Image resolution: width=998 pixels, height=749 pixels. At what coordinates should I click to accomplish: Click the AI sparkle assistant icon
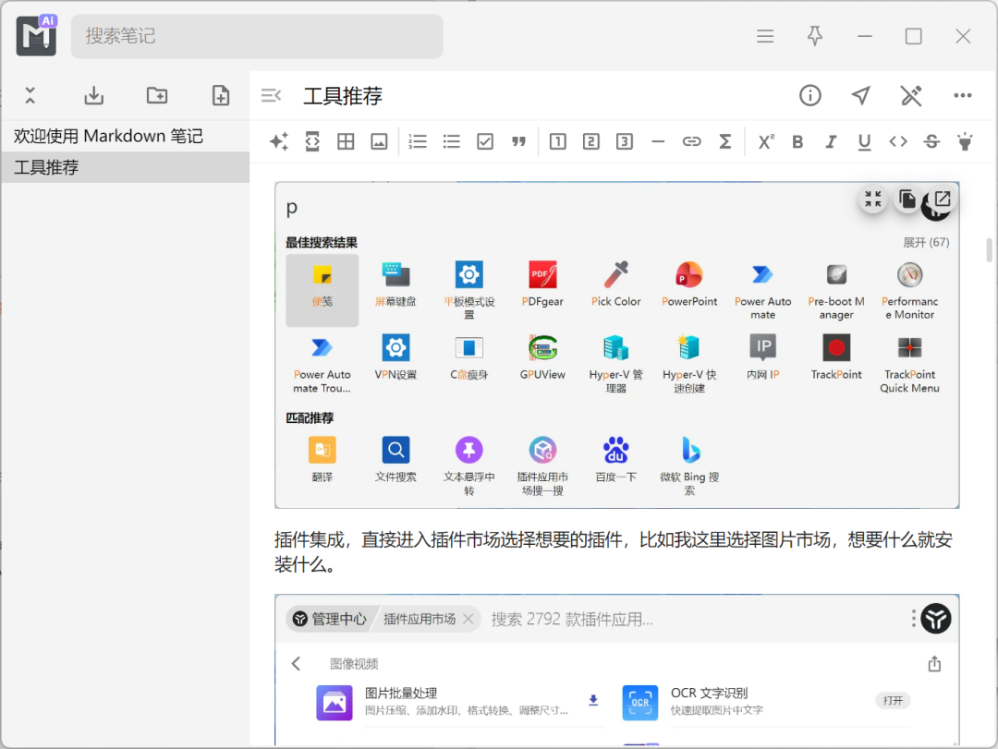tap(279, 141)
